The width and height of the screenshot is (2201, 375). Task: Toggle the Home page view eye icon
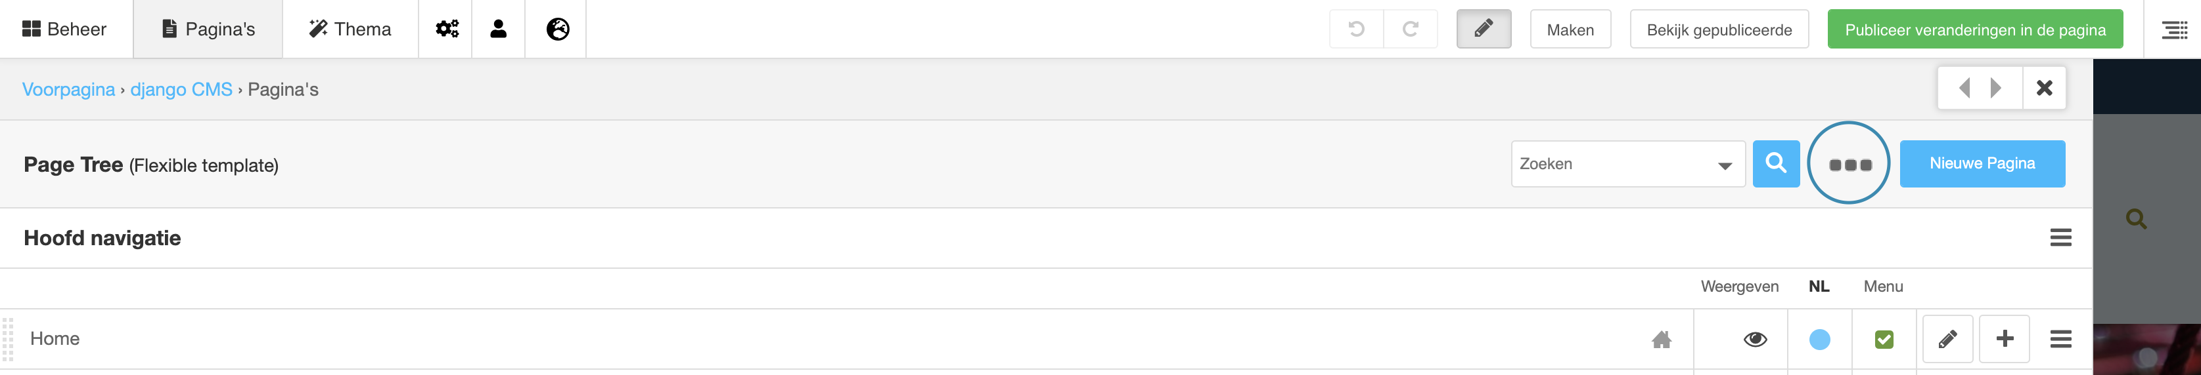point(1755,339)
